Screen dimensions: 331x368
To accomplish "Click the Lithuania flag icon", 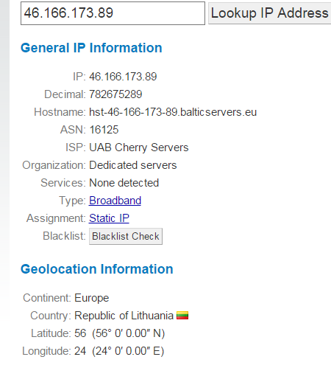I will 182,316.
